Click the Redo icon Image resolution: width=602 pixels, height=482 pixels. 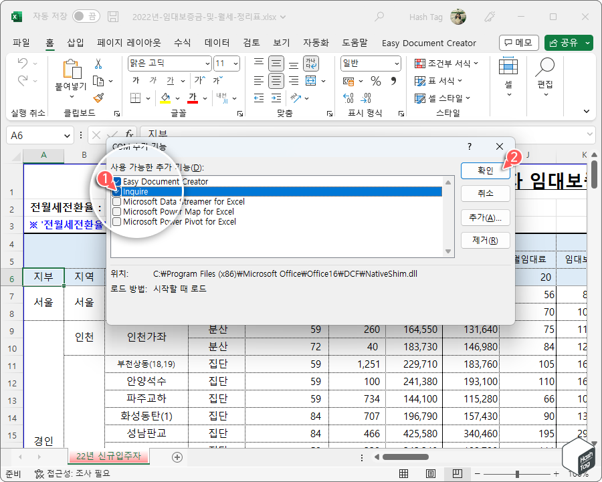click(x=23, y=81)
